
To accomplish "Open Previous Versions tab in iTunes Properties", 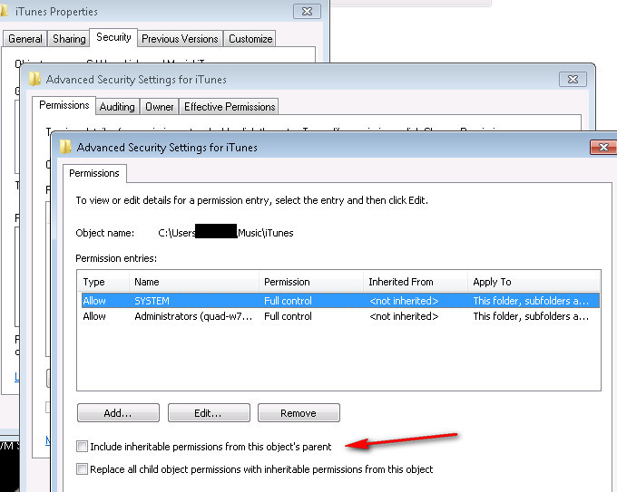I will click(180, 39).
